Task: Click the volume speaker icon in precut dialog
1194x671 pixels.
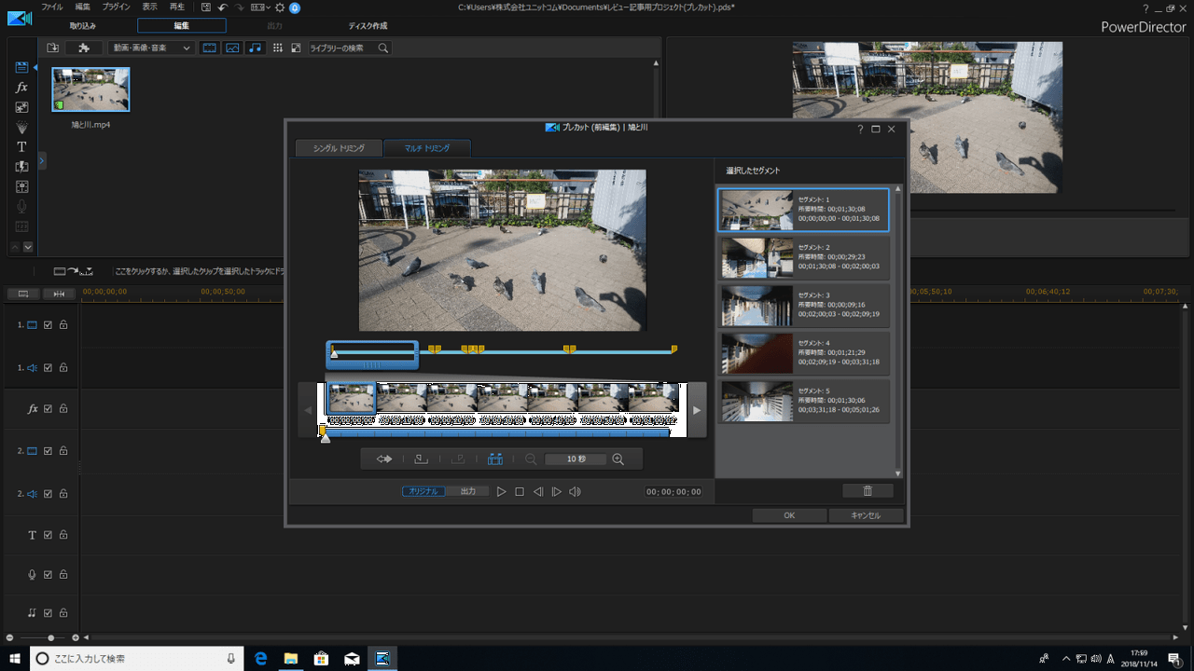Action: pos(576,491)
